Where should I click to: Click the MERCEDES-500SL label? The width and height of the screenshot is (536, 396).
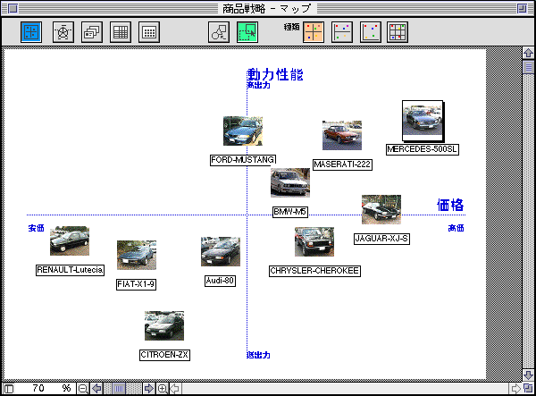423,149
